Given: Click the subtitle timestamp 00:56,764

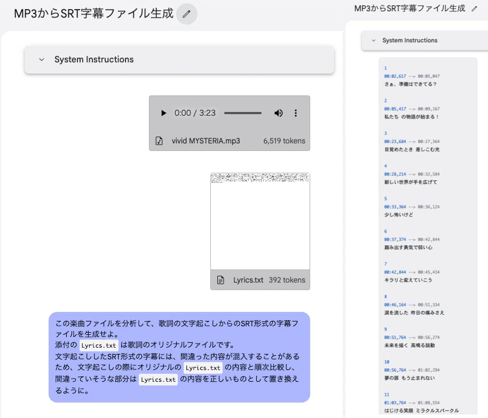Looking at the screenshot, I should [395, 370].
